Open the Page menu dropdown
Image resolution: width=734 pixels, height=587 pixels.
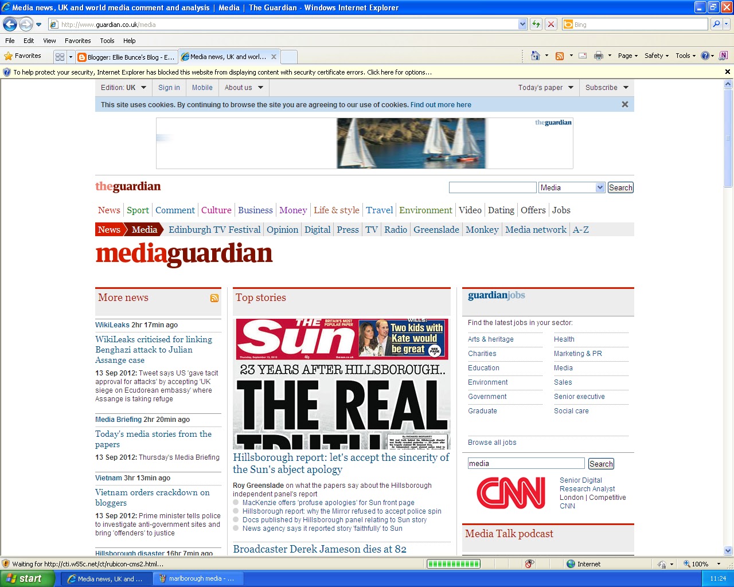[x=628, y=56]
